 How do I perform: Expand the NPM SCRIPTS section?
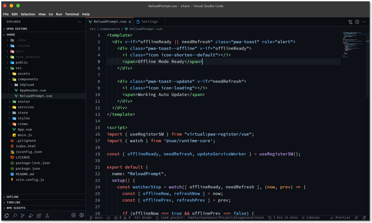16,208
